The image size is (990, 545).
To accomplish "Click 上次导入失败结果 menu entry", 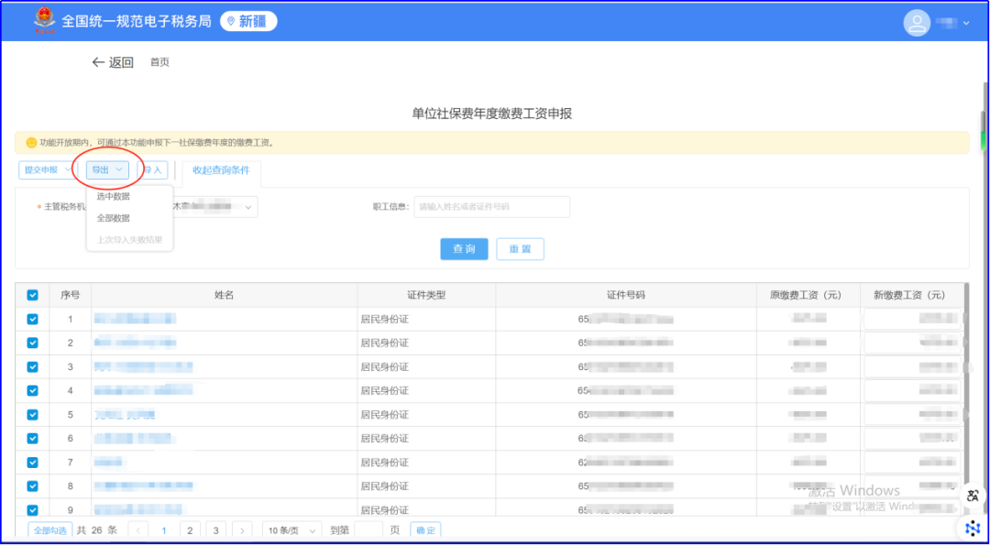I will 129,240.
